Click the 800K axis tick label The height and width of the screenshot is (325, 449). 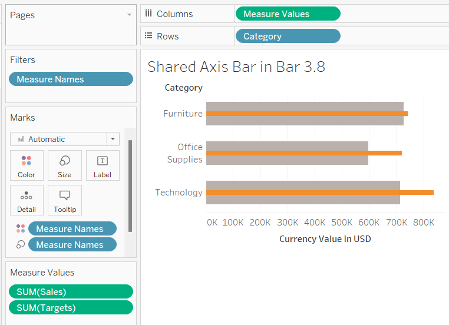point(424,223)
